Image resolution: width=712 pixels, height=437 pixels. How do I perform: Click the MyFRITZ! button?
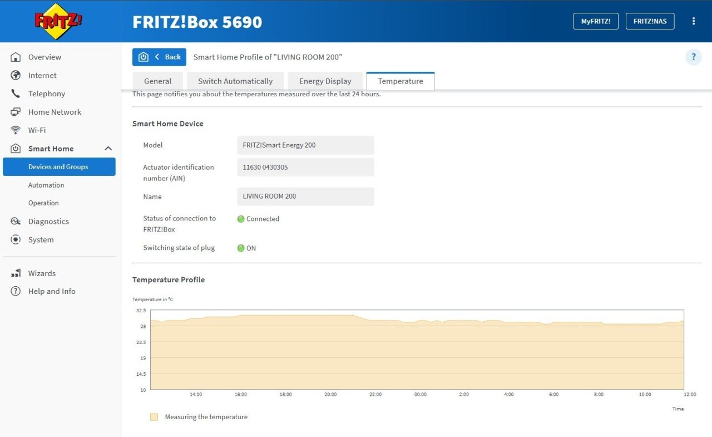[596, 21]
